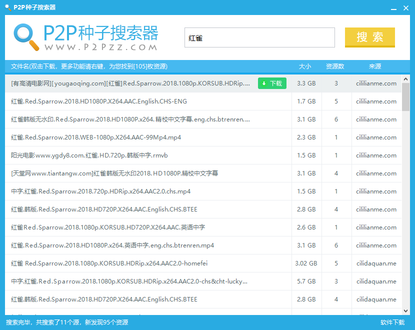The image size is (415, 330).
Task: Click cilidaquan.me source in the homefei row
Action: 376,263
